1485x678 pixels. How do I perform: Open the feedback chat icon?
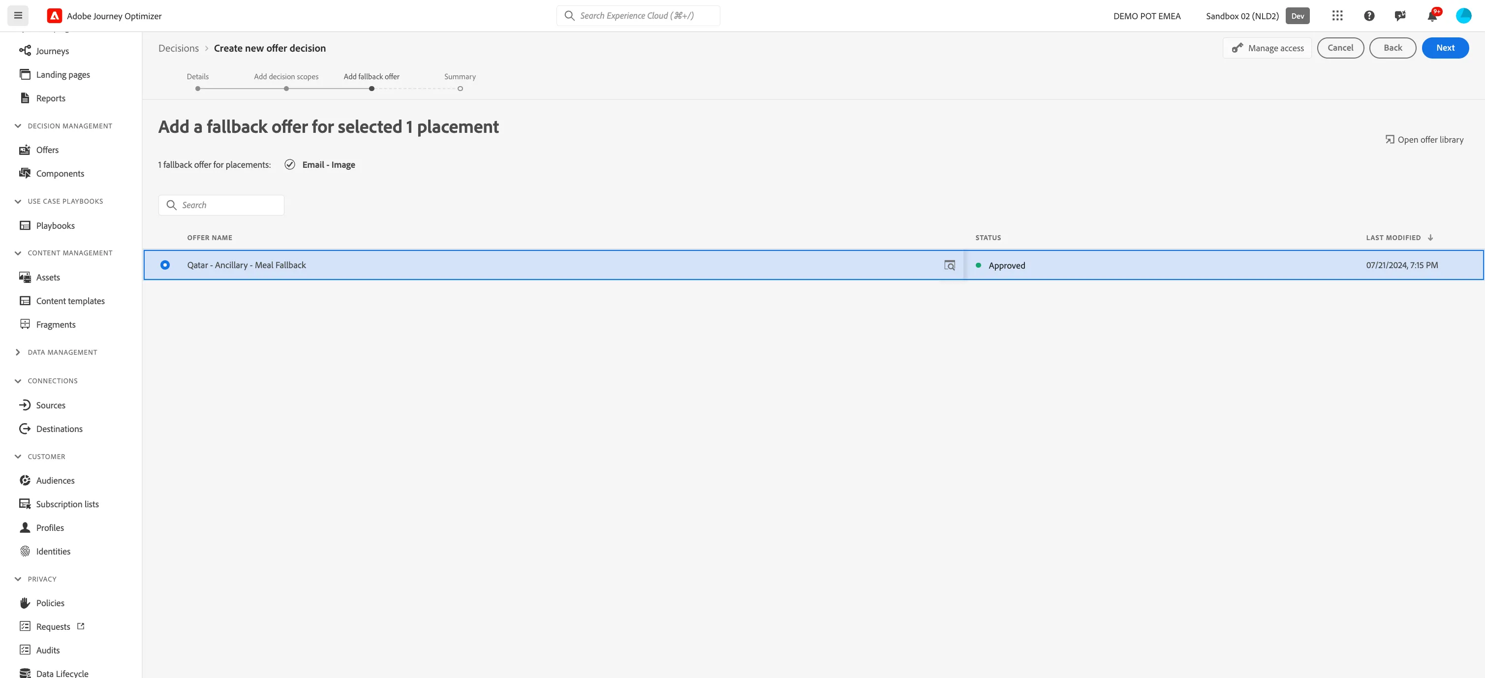tap(1400, 16)
